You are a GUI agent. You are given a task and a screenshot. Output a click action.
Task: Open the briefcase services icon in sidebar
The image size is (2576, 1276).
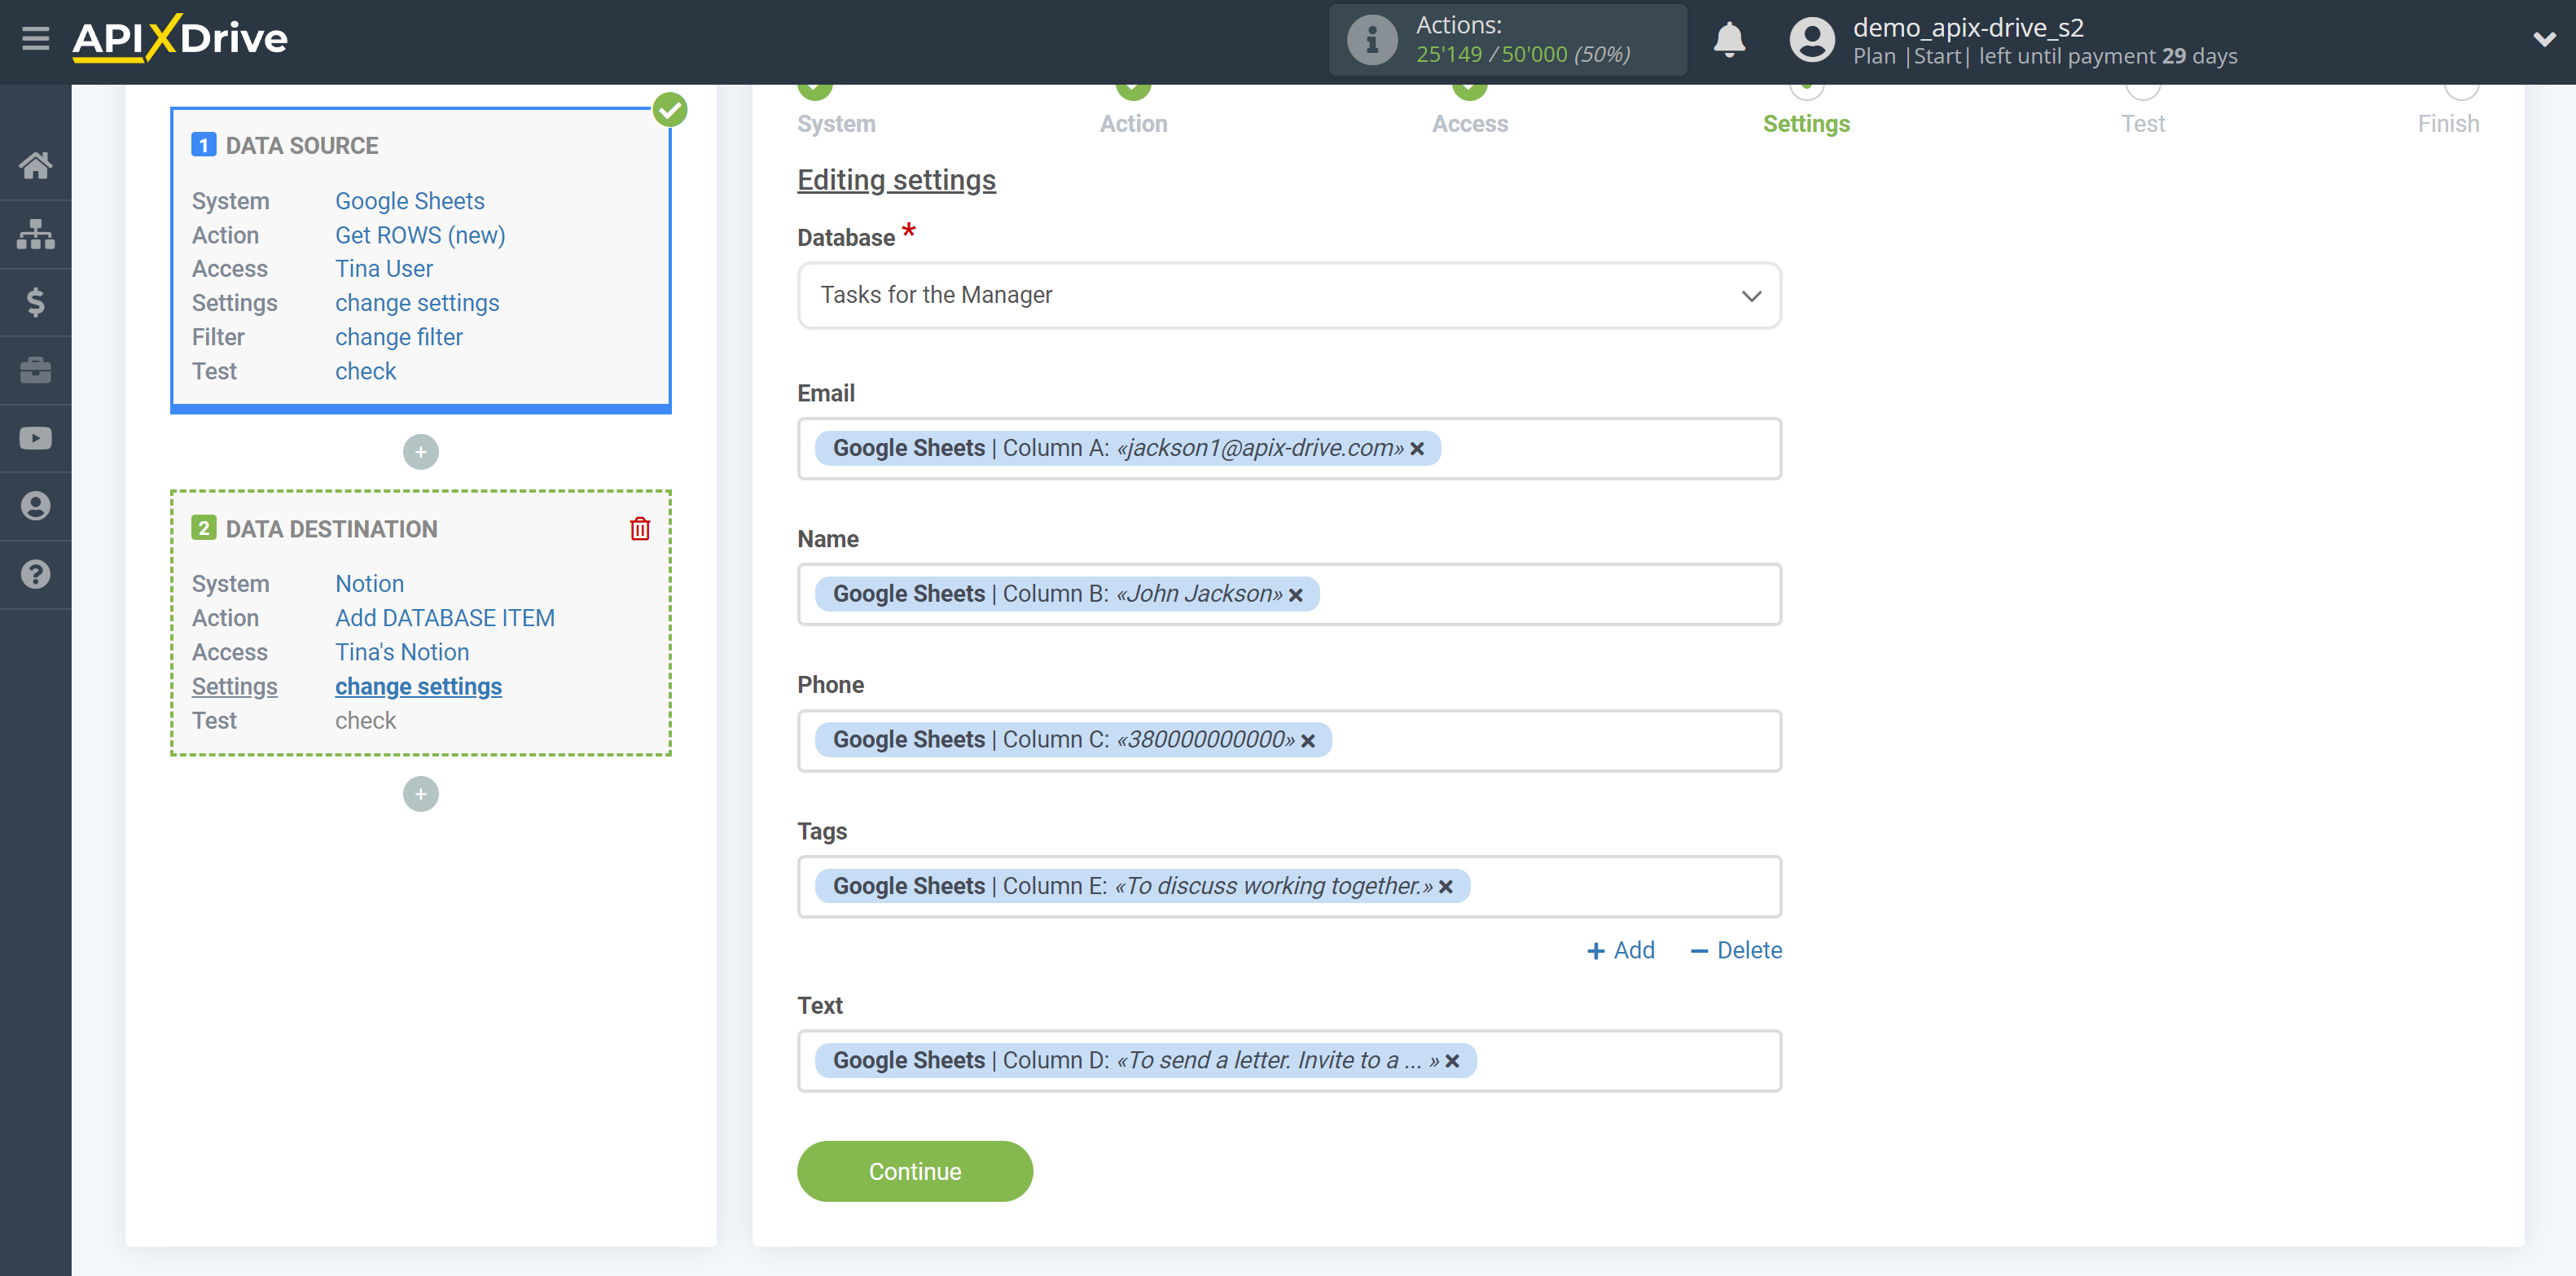tap(36, 369)
